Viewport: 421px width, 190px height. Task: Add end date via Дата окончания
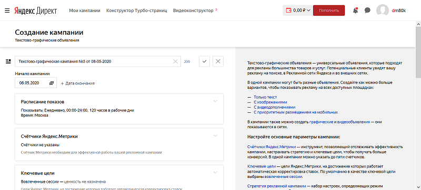[x=77, y=83]
